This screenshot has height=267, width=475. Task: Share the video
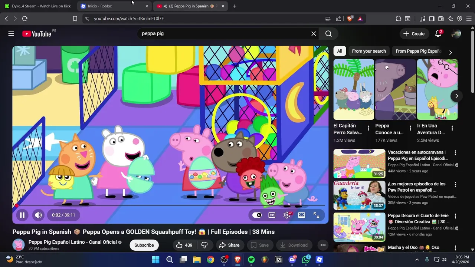point(229,245)
